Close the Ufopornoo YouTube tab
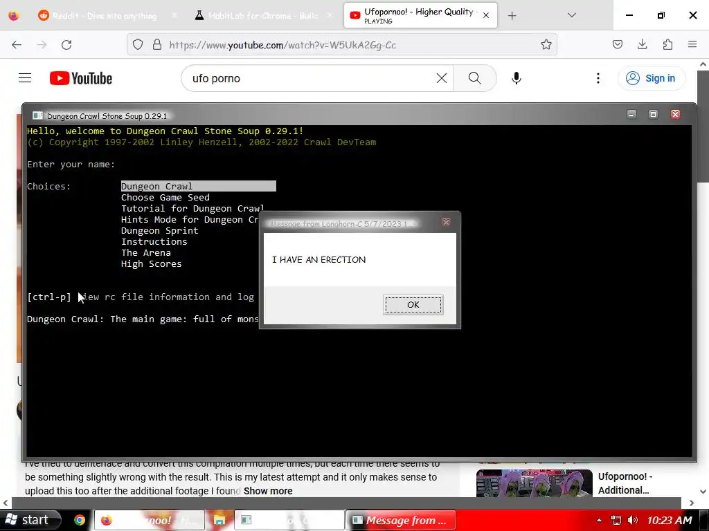 point(485,15)
